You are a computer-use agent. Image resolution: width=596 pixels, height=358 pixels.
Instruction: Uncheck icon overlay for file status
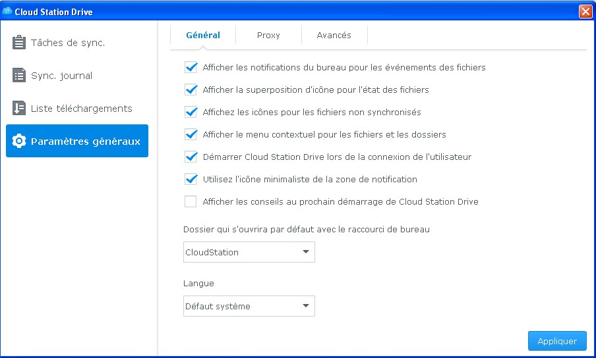pos(191,89)
